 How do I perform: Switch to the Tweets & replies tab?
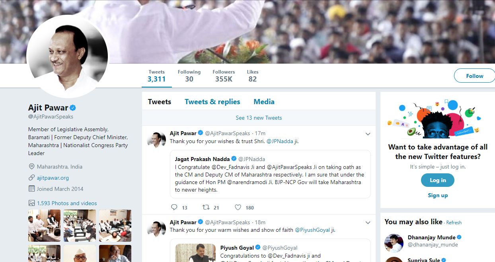click(212, 102)
